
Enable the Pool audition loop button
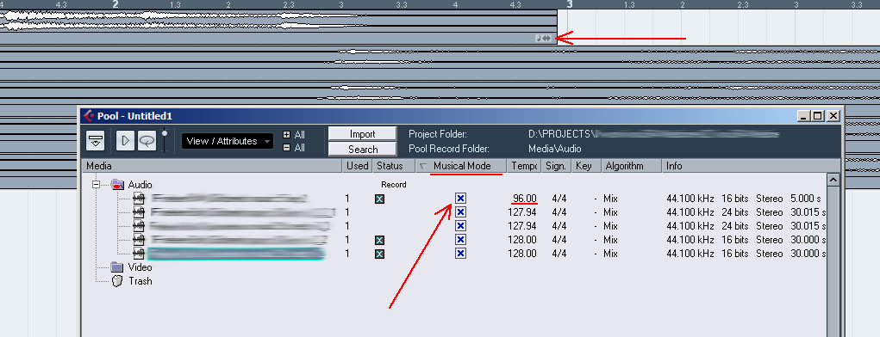[x=147, y=141]
